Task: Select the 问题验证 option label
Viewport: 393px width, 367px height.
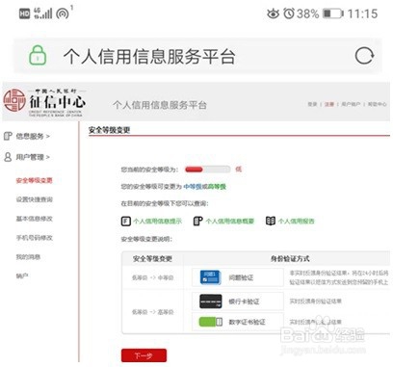Action: tap(241, 277)
